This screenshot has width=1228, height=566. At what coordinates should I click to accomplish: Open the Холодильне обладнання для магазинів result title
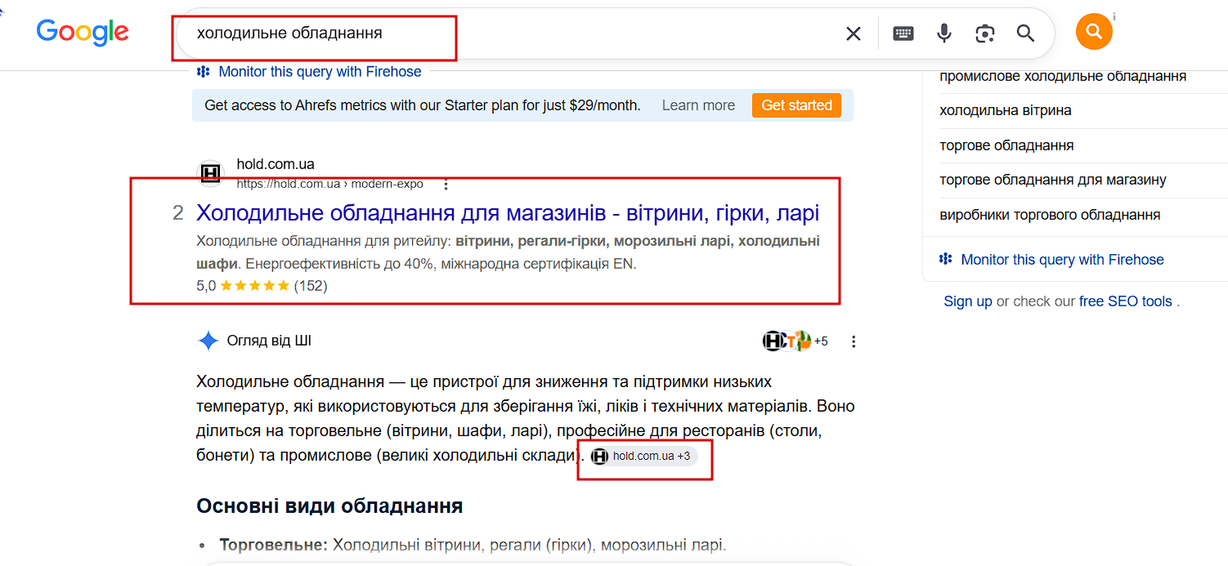pyautogui.click(x=508, y=213)
